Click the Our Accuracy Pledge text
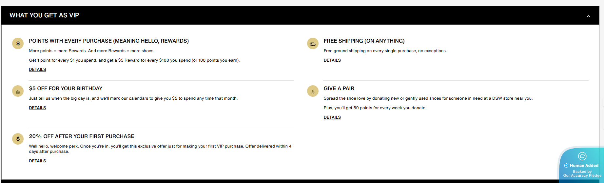604x183 pixels. pyautogui.click(x=582, y=176)
